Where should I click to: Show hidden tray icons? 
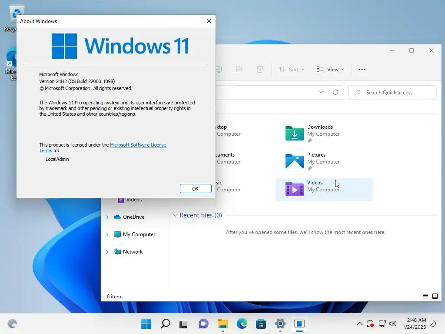click(359, 324)
